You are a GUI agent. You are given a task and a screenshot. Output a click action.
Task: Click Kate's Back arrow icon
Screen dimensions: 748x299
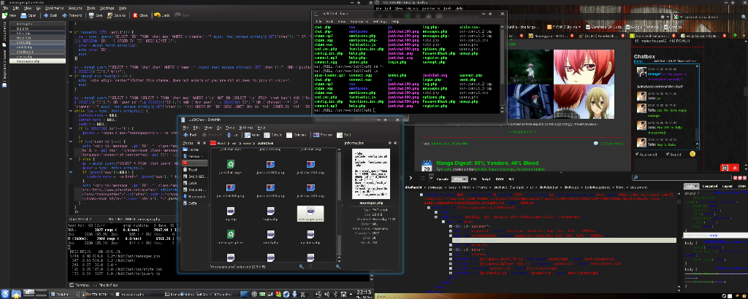click(x=46, y=15)
